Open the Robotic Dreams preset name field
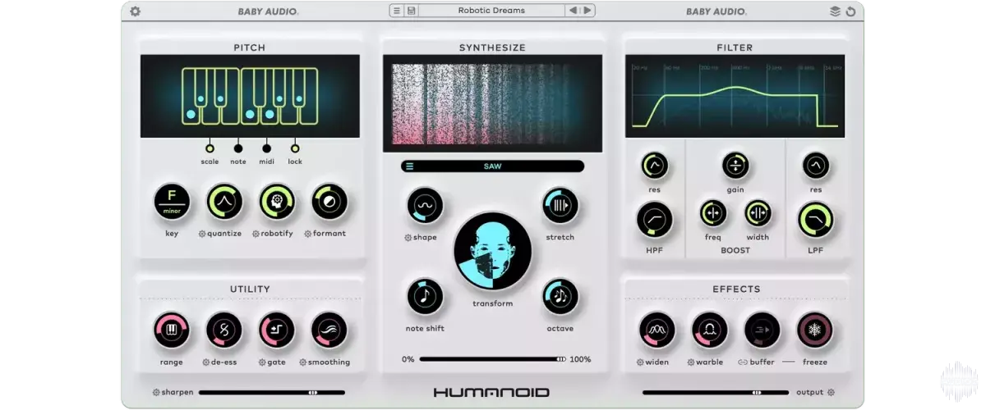Viewport: 986px width, 410px height. point(491,11)
